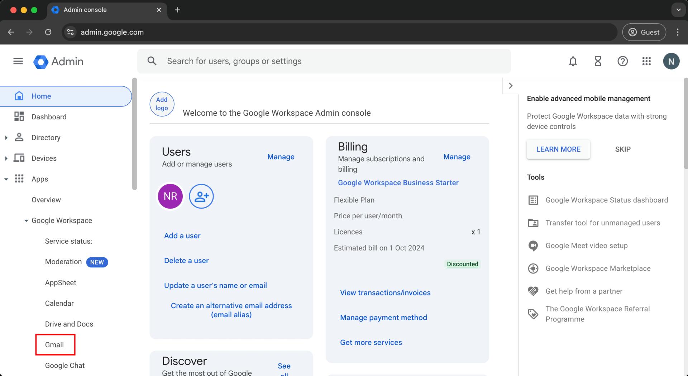This screenshot has width=688, height=376.
Task: Focus the search users or settings field
Action: coord(324,61)
